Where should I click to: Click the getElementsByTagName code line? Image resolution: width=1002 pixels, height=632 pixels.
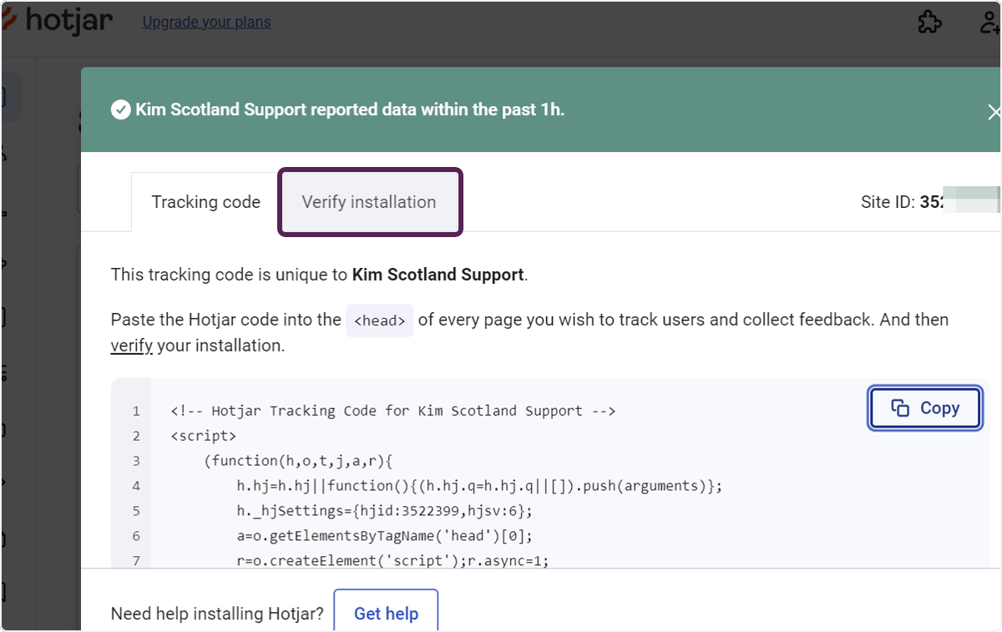click(384, 536)
